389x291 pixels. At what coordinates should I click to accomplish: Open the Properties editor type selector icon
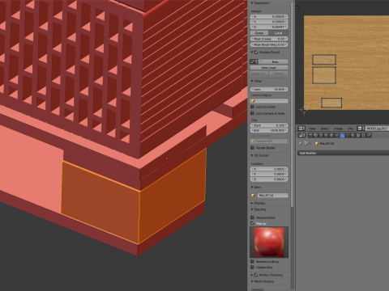tap(301, 135)
